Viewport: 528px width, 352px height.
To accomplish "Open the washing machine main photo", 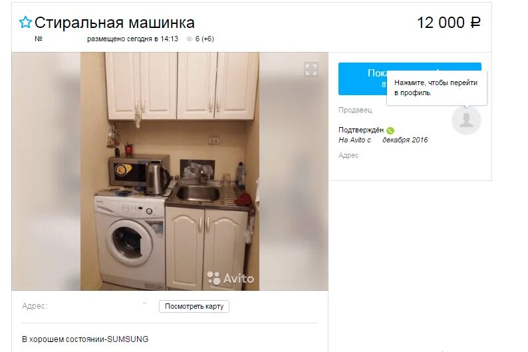I will click(x=170, y=171).
